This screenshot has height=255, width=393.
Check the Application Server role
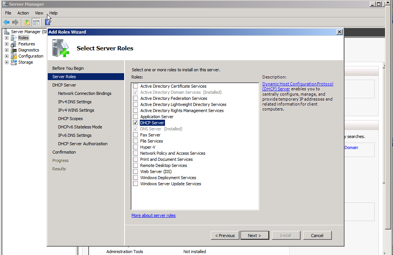135,117
